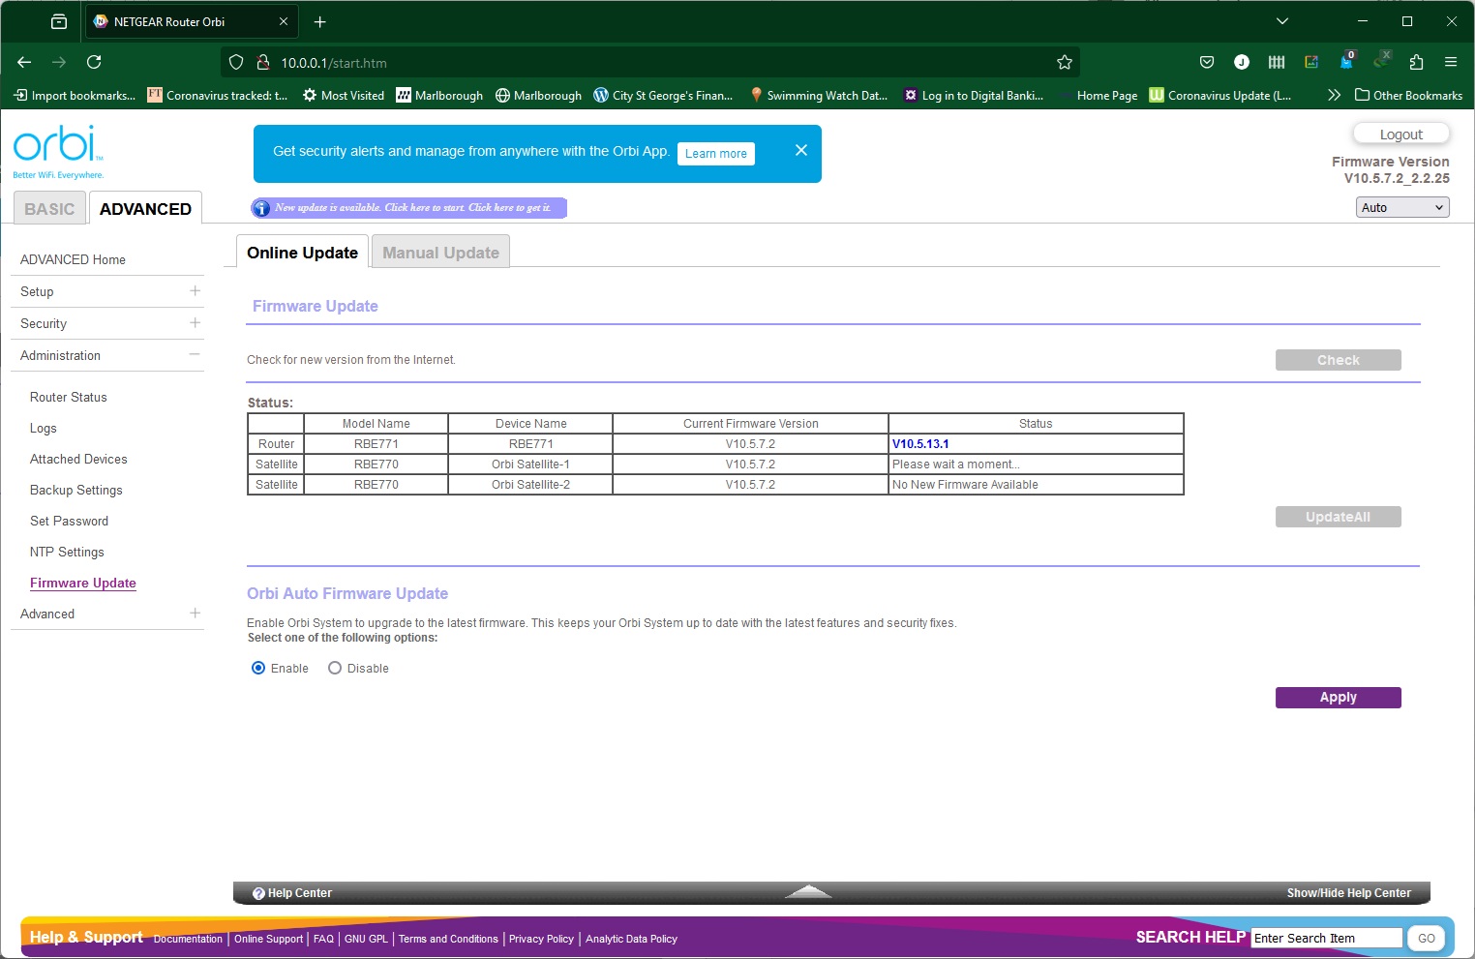The image size is (1475, 959).
Task: Click V10.5.13.1 firmware version link
Action: click(x=920, y=444)
